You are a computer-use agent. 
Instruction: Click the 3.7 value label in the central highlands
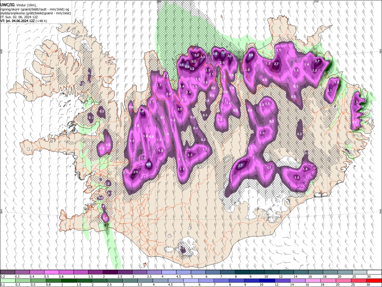241,165
